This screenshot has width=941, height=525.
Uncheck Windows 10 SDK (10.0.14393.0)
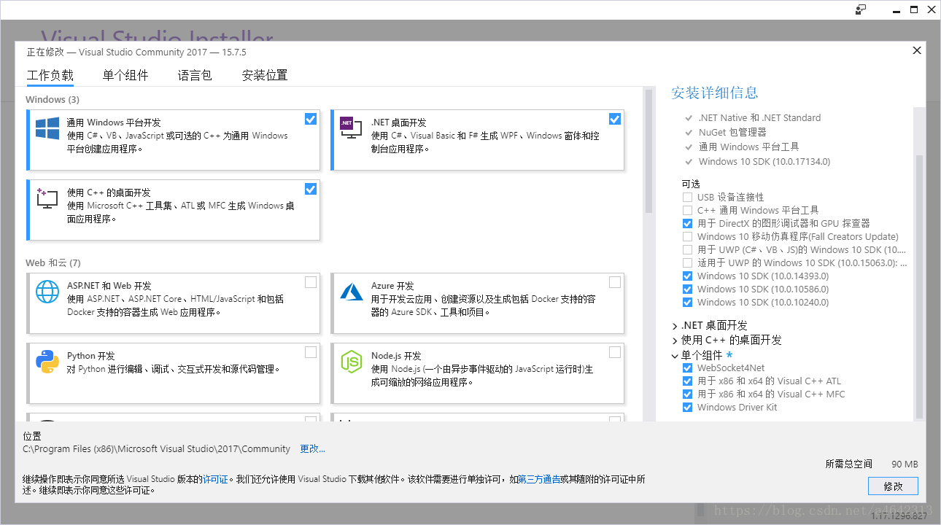click(x=687, y=276)
